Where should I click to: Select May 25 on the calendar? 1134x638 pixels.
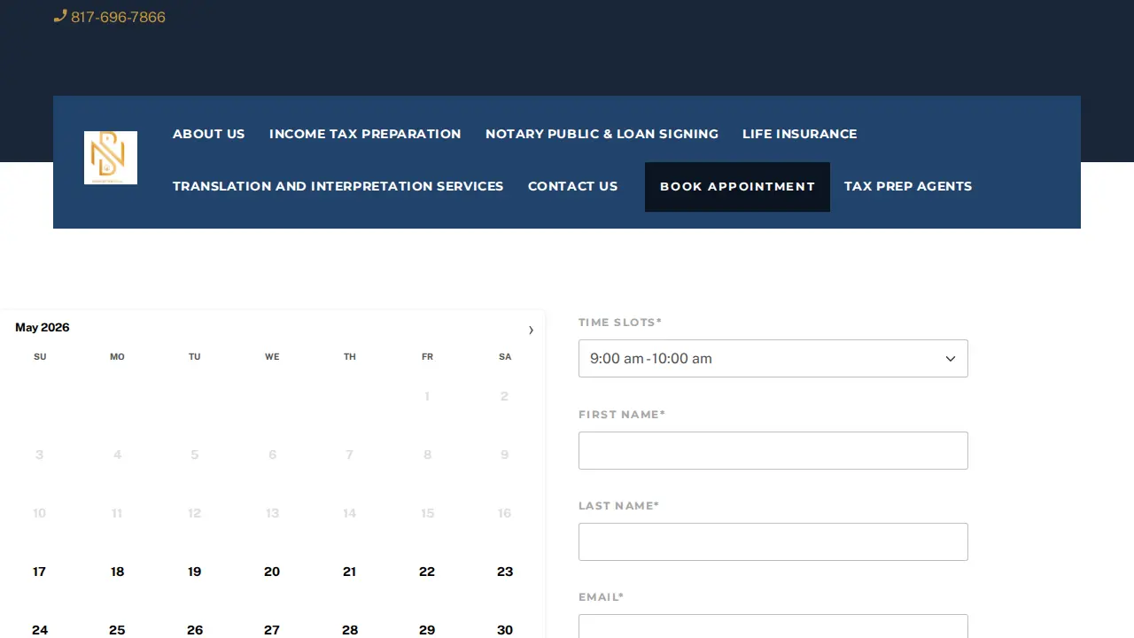pos(117,628)
